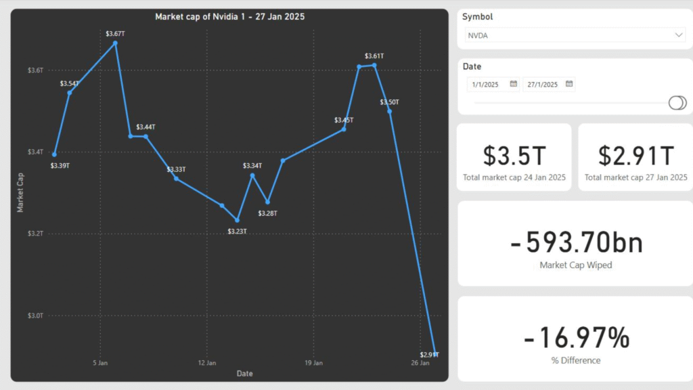Click the Date slicer label
The height and width of the screenshot is (390, 693).
pos(472,67)
